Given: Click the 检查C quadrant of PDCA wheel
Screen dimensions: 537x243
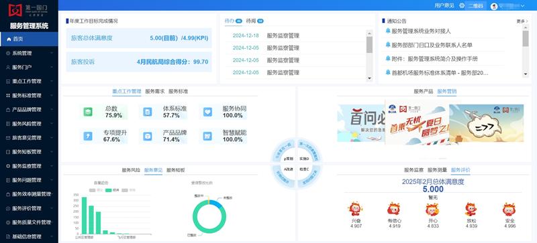Looking at the screenshot, I should (304, 169).
